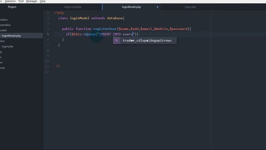The width and height of the screenshot is (266, 150).
Task: Click line number 11 in the gutter
Action: point(47,66)
